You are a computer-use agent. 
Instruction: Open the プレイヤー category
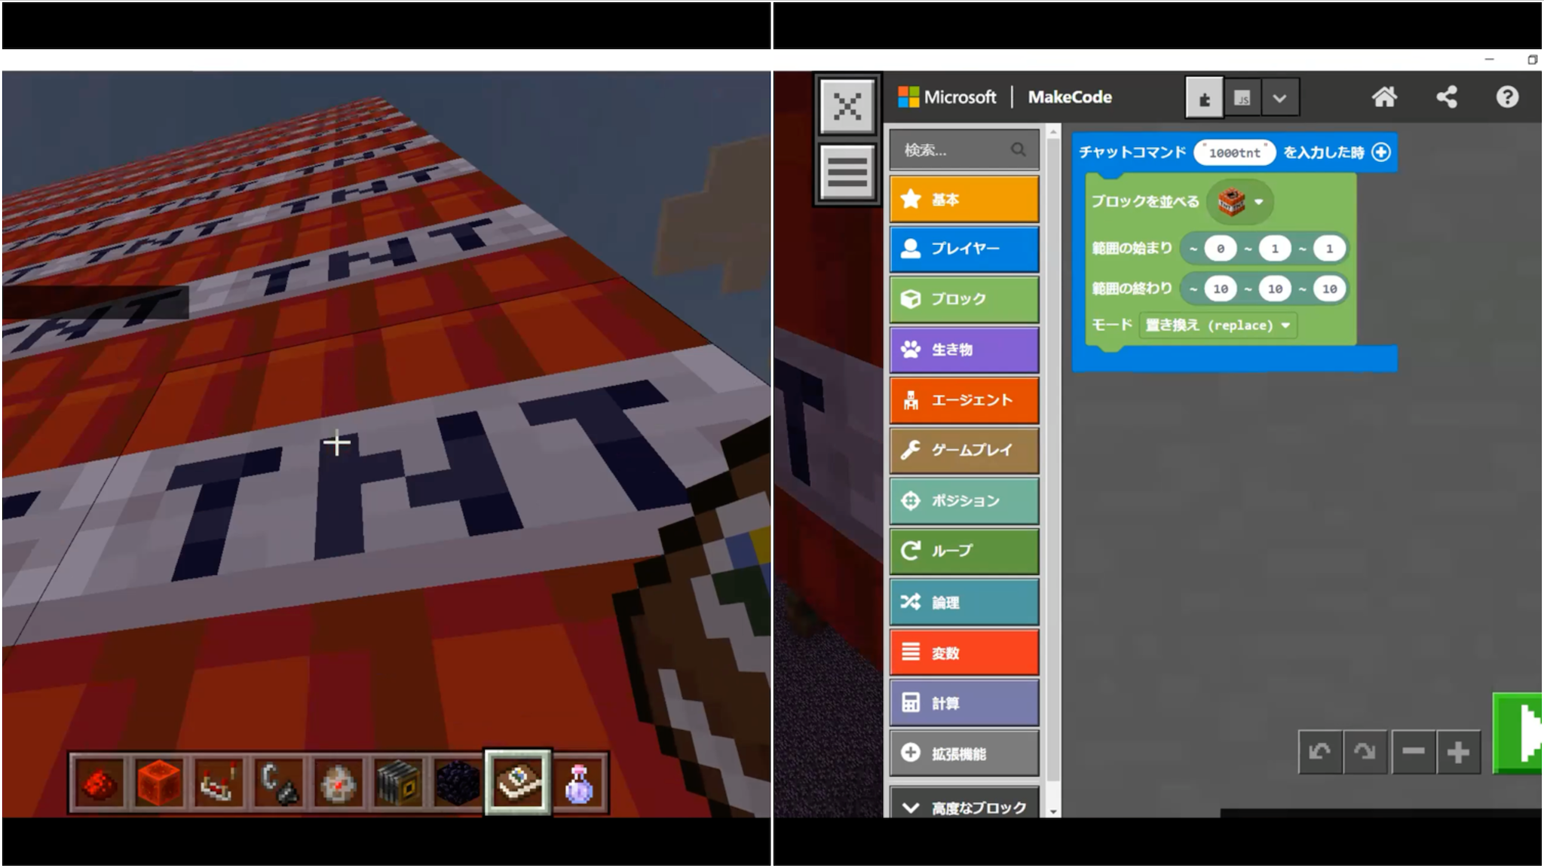(964, 249)
